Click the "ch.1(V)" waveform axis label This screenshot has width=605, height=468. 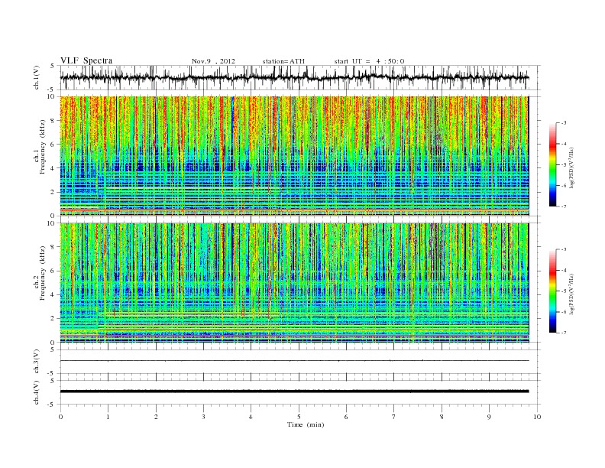coord(37,77)
